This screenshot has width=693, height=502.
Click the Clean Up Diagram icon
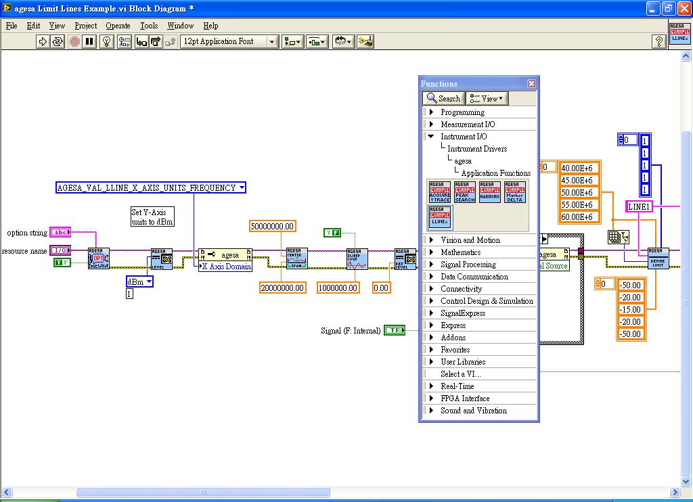366,41
